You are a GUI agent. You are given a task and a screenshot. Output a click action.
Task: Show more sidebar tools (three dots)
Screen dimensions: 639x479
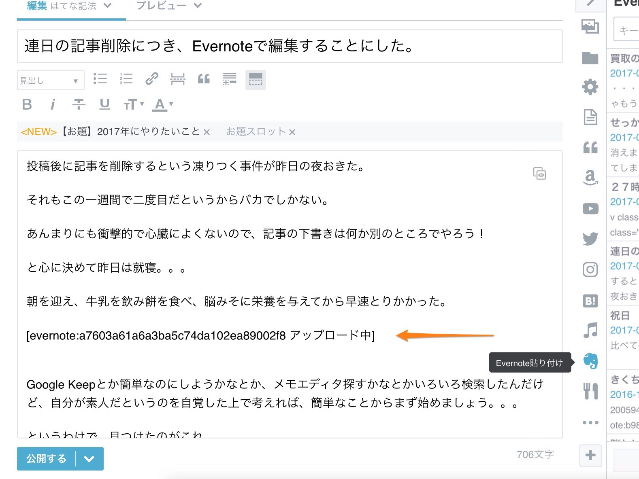590,422
